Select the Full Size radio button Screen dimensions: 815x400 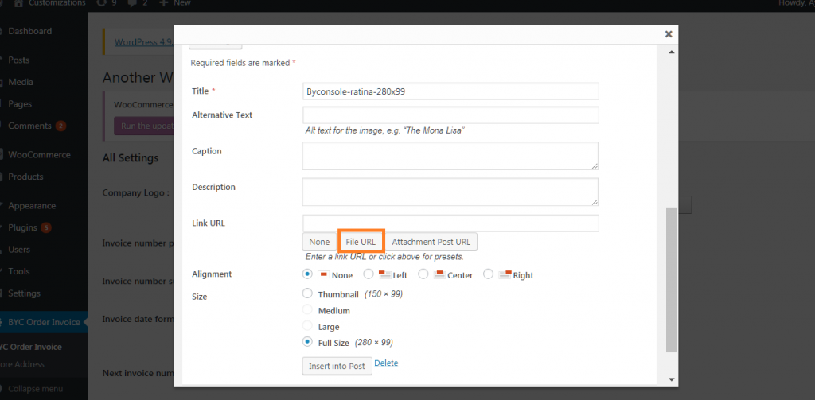[307, 342]
